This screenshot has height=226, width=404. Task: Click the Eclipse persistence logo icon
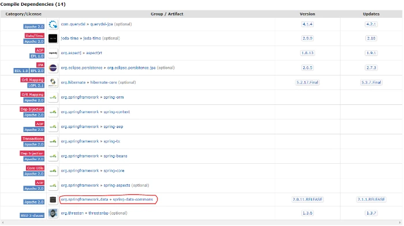pos(53,68)
